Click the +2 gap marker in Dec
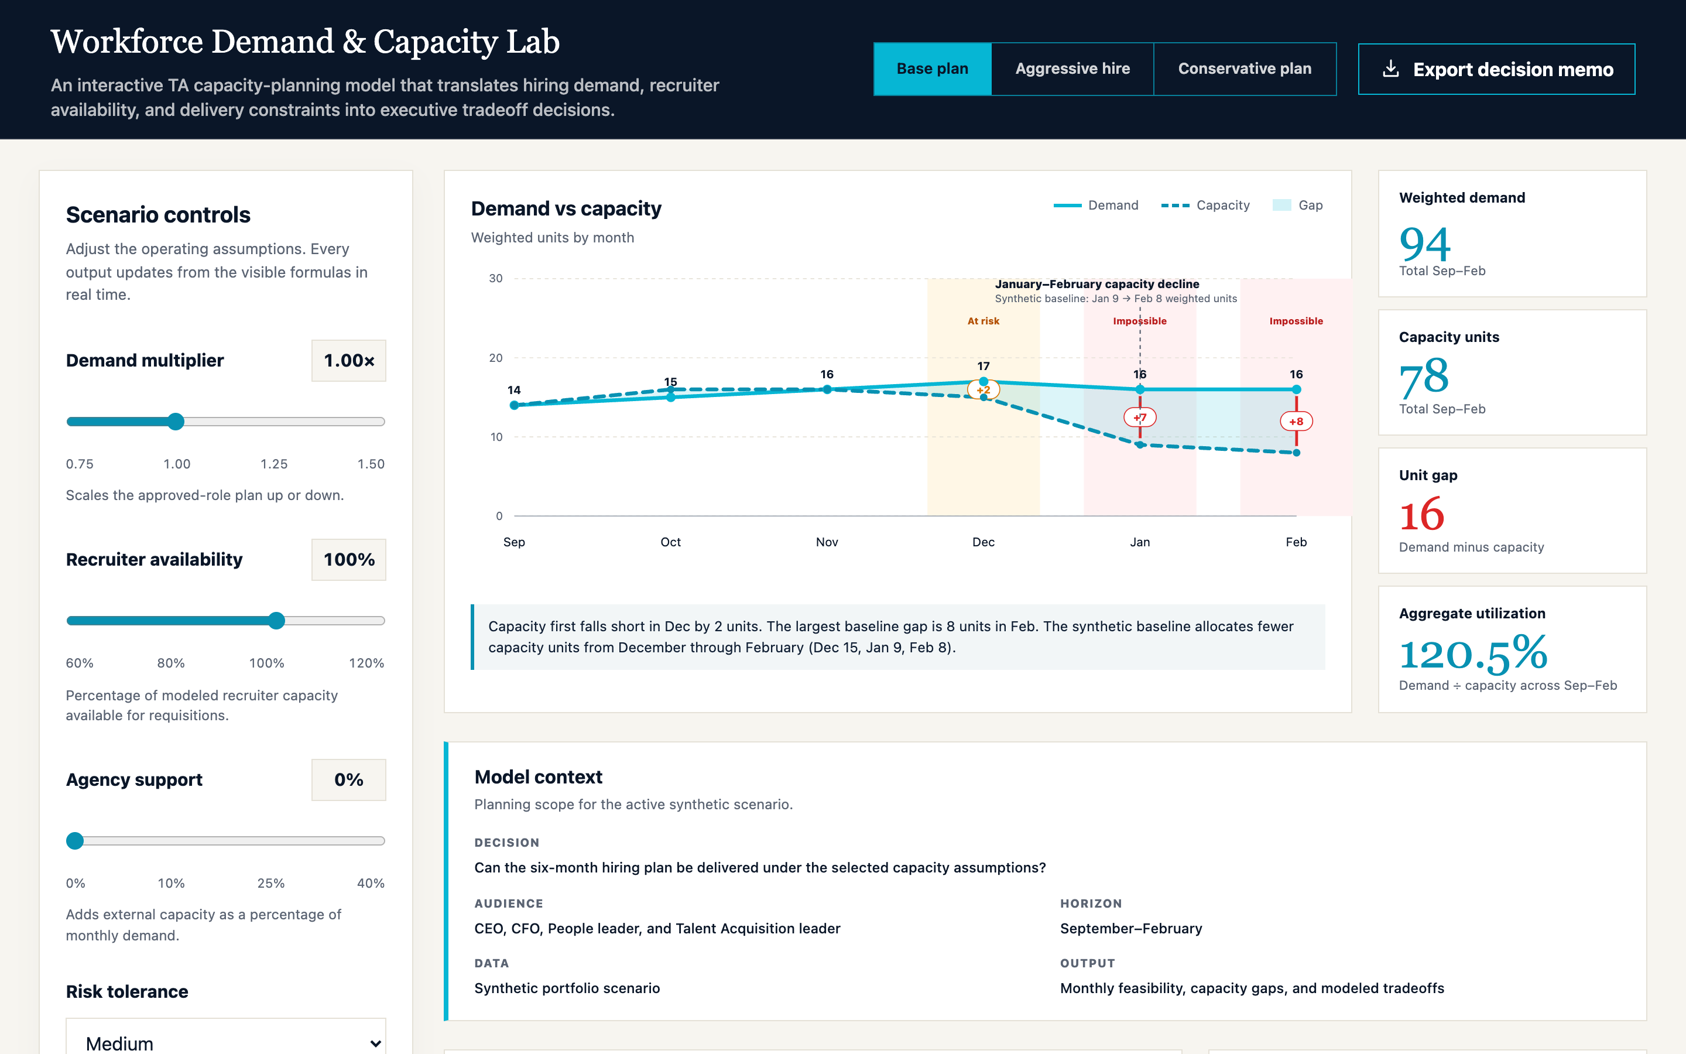 983,389
